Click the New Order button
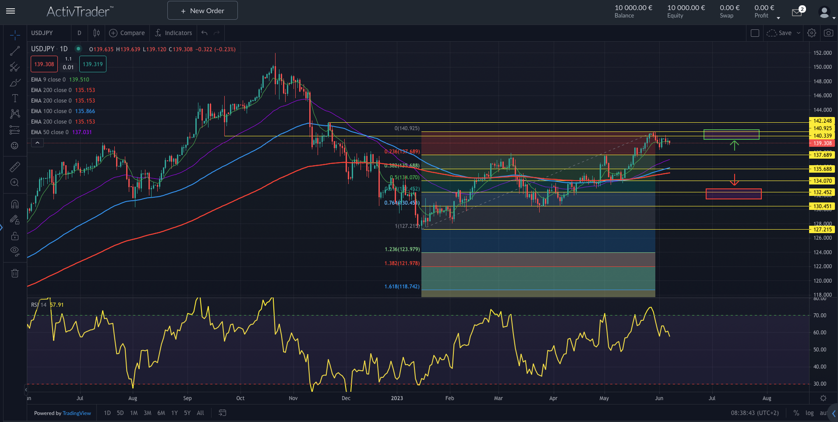This screenshot has height=422, width=838. (x=202, y=10)
